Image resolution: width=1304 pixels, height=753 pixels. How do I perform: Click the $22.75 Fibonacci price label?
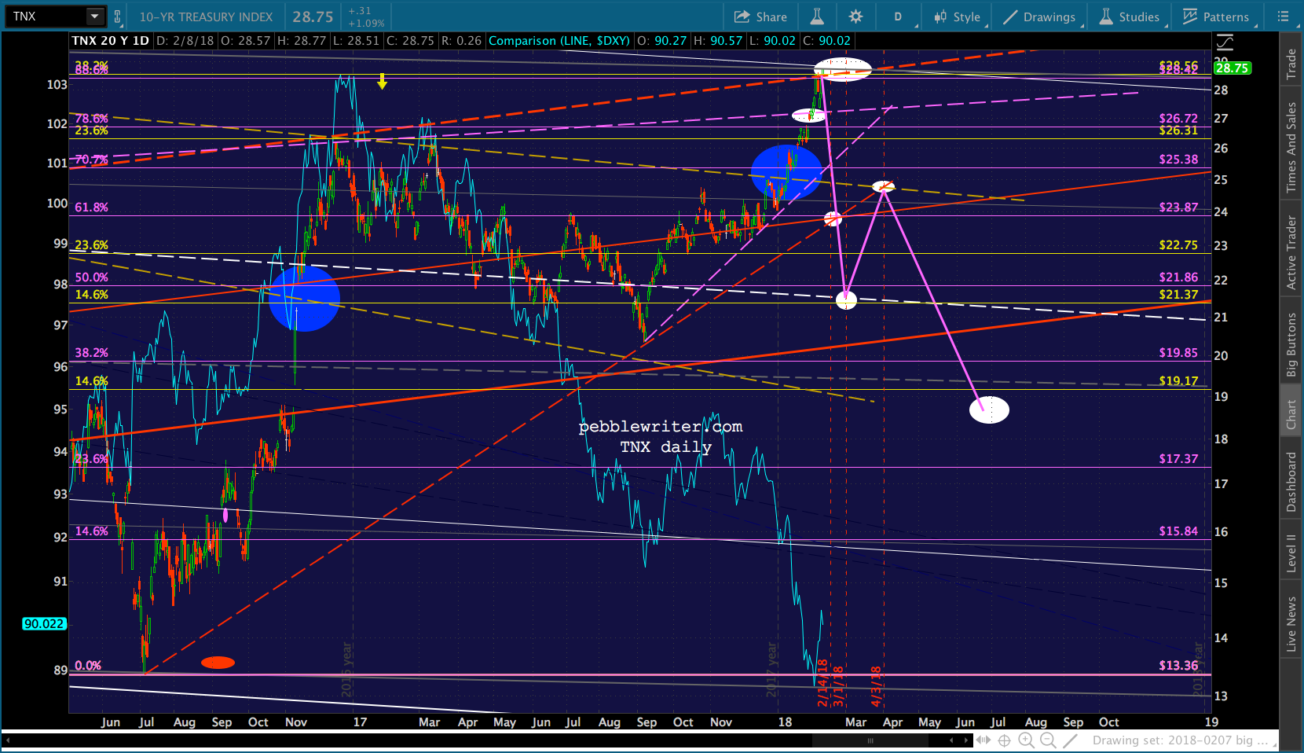pos(1178,245)
